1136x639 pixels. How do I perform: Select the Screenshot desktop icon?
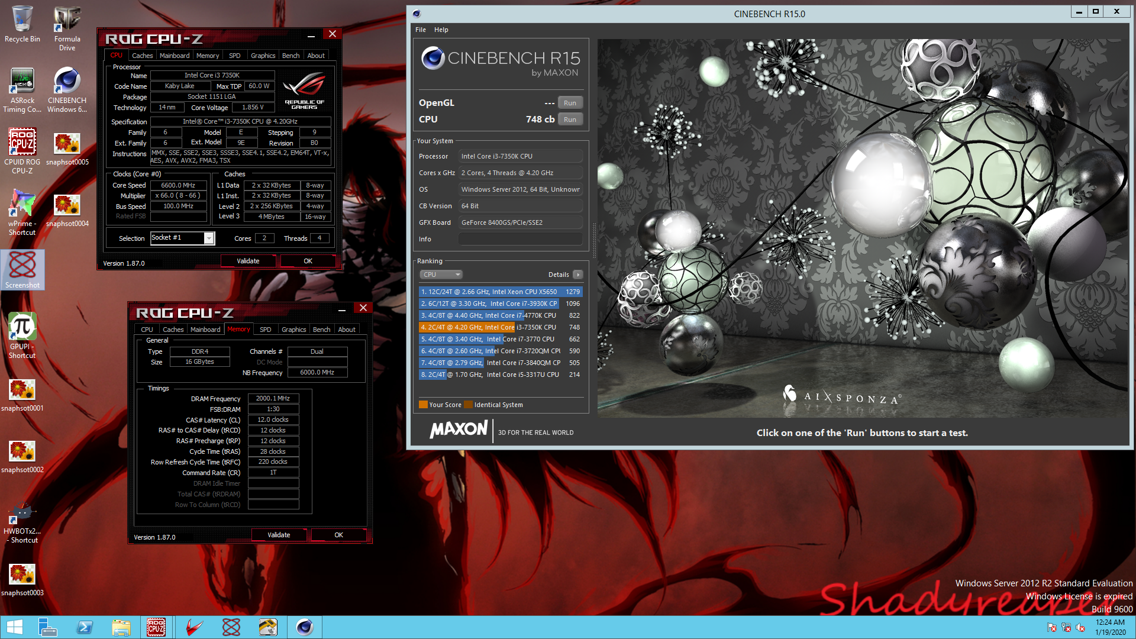(22, 270)
